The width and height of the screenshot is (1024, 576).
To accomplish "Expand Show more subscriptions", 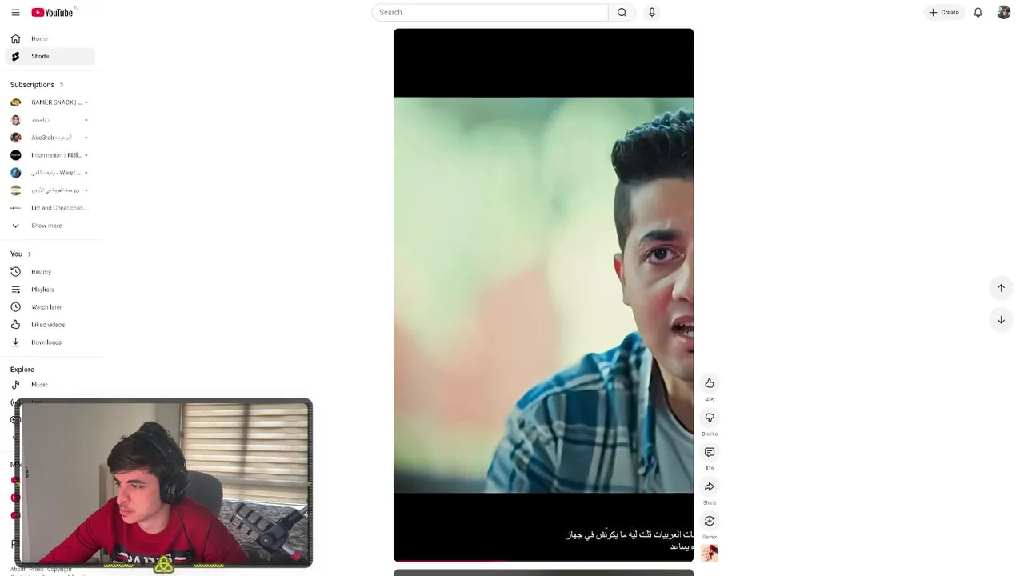I will (x=50, y=226).
